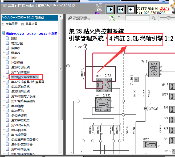This screenshot has height=157, width=175.
Task: Select the FlashPaper hand pan tool
Action: [x=112, y=18]
